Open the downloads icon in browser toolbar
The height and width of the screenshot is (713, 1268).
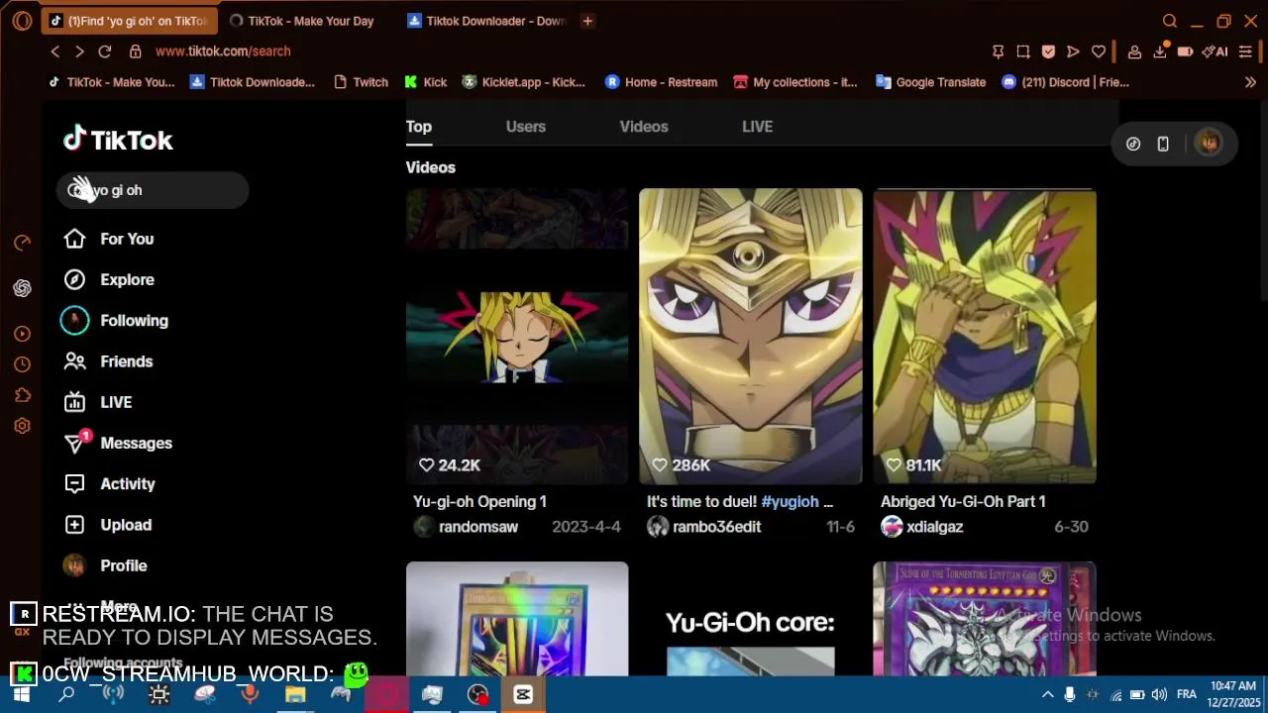(1160, 51)
